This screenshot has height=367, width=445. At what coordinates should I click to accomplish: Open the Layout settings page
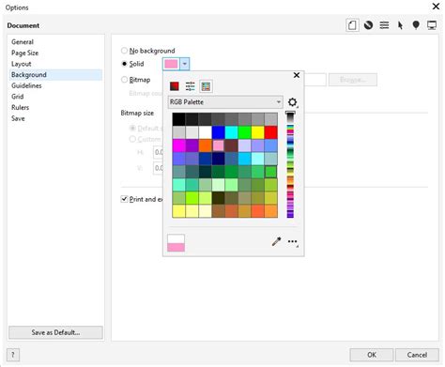22,64
